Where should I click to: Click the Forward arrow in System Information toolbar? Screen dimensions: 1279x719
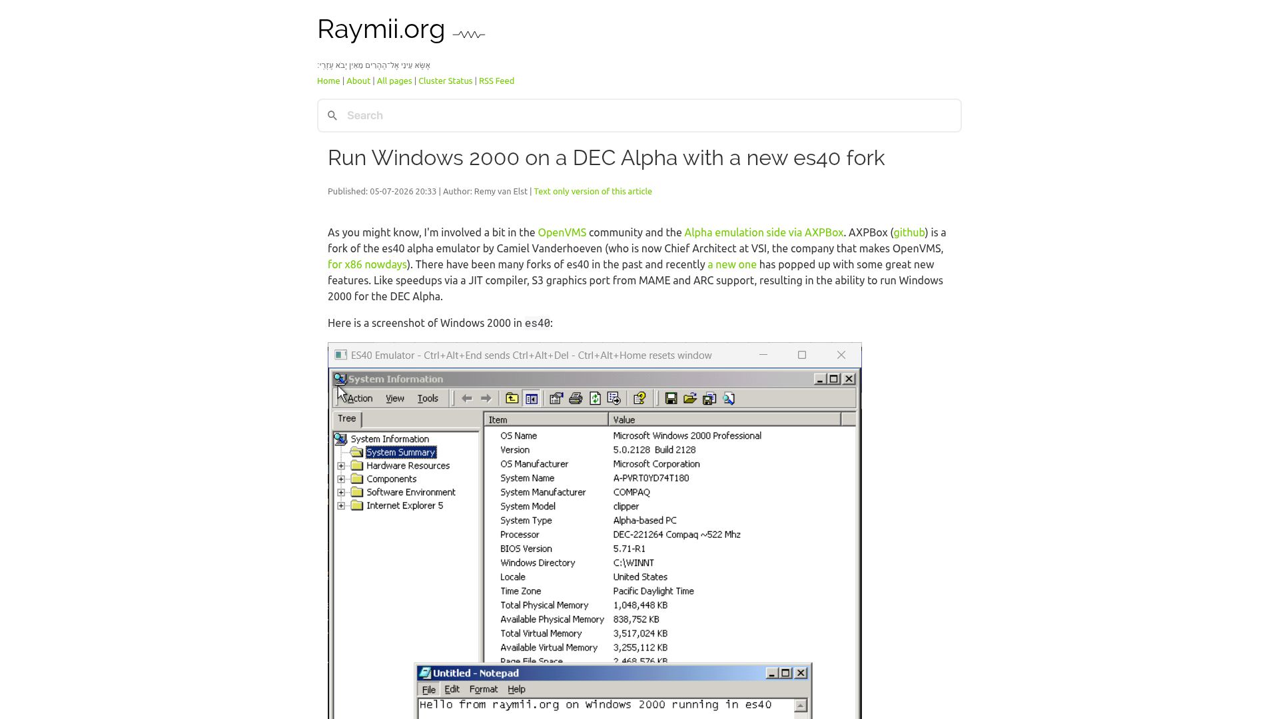(486, 399)
